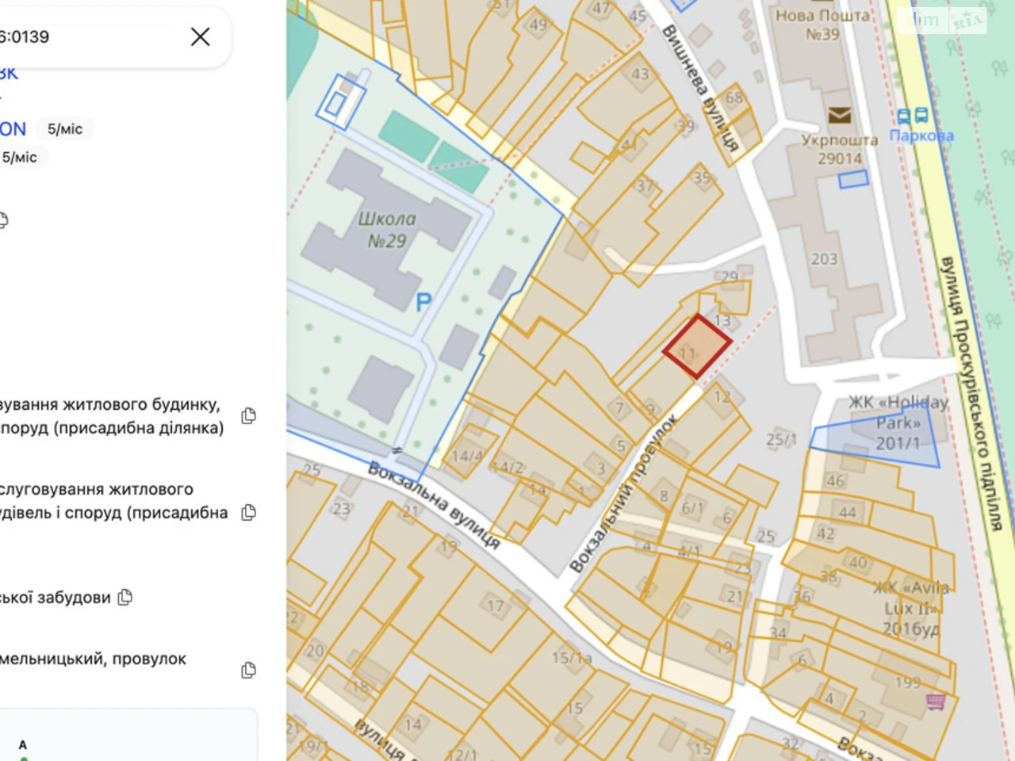1015x761 pixels.
Task: Click the Школа №29 label on the map
Action: pyautogui.click(x=386, y=230)
